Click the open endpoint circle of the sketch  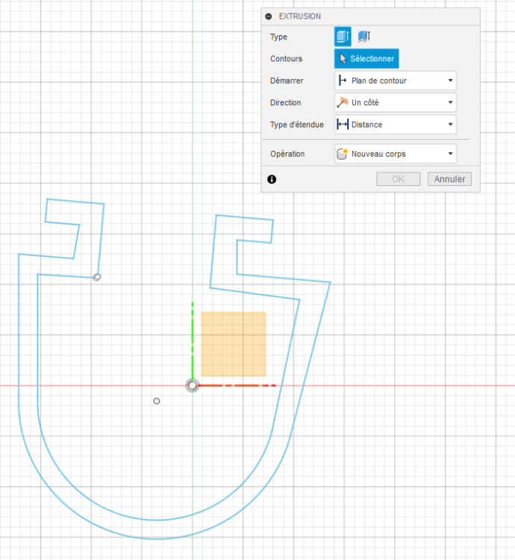click(97, 277)
